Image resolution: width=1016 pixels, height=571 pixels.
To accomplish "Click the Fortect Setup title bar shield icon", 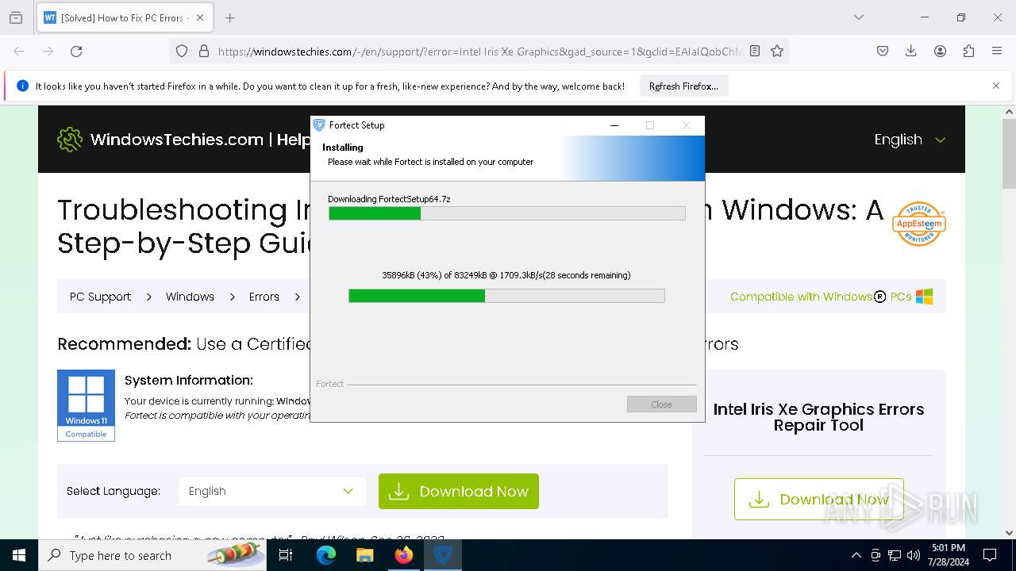I will [x=319, y=125].
